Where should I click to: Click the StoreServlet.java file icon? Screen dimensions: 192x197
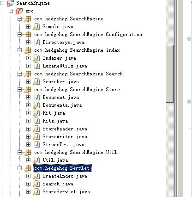coord(36,192)
